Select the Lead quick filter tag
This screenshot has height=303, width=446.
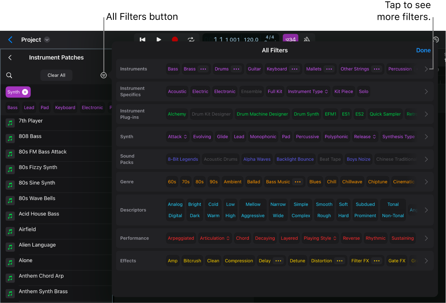pos(29,107)
